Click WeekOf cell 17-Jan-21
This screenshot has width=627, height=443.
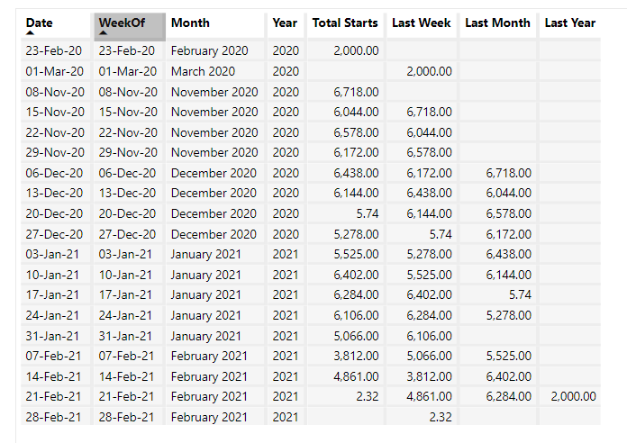[125, 294]
